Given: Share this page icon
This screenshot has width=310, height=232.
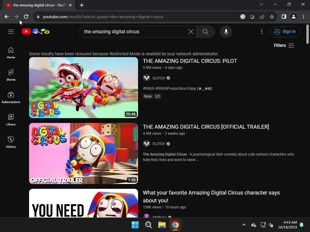Looking at the screenshot, I should 262,17.
